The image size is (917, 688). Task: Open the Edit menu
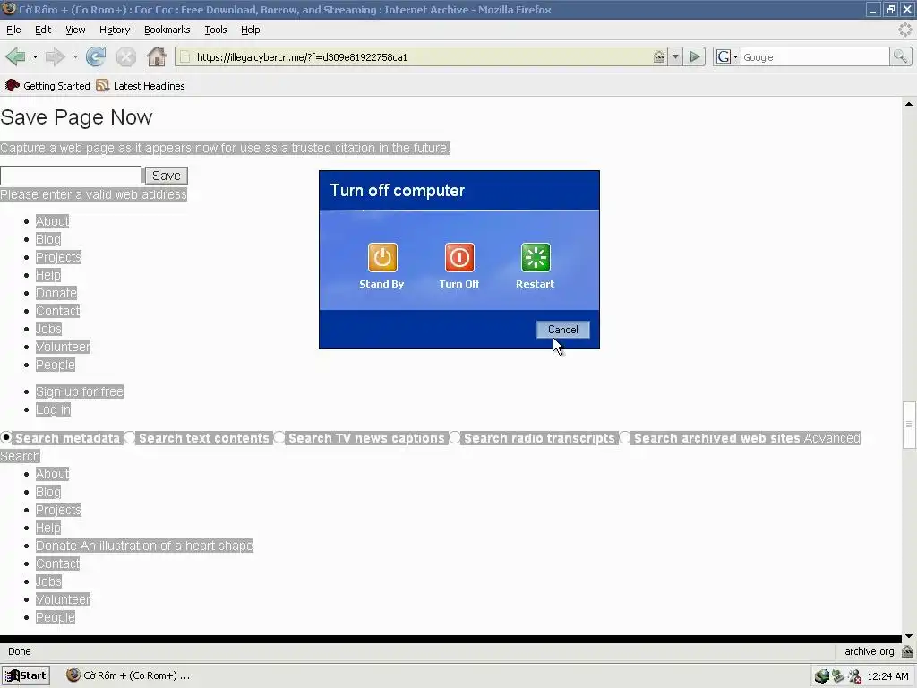(x=43, y=30)
